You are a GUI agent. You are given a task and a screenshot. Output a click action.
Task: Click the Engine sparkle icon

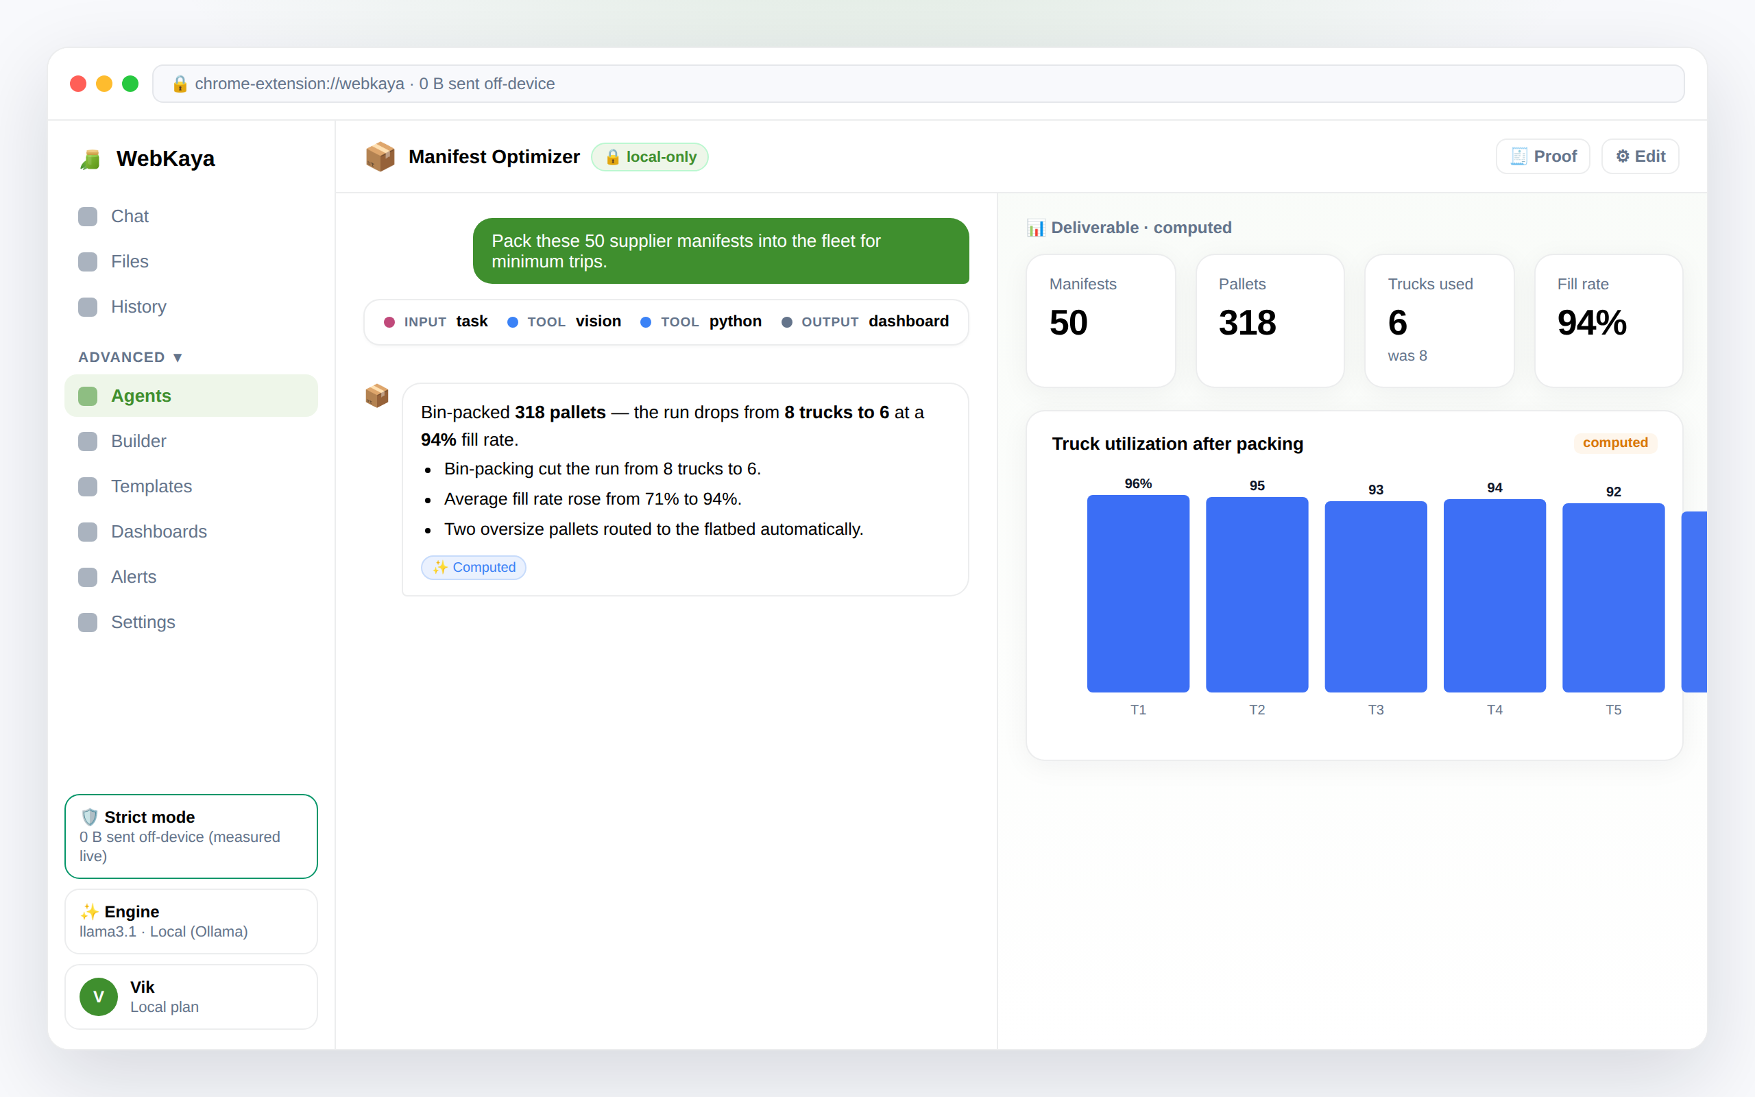coord(89,912)
